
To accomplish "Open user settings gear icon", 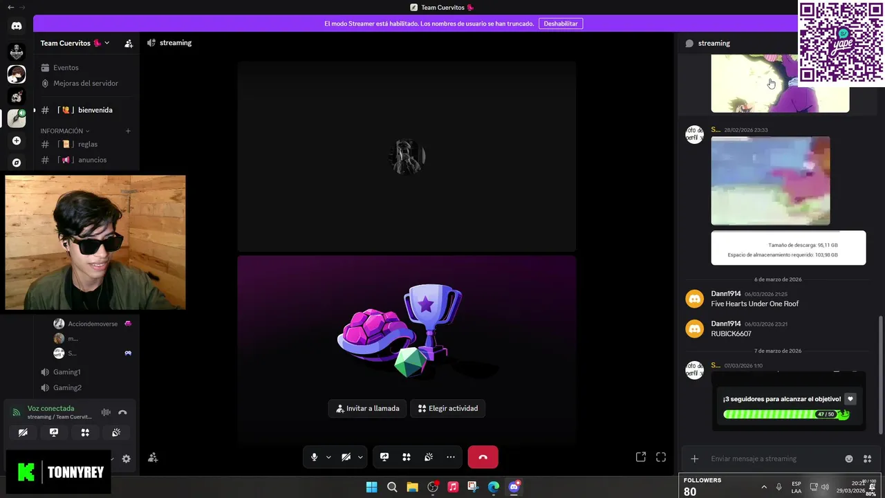I will click(126, 459).
